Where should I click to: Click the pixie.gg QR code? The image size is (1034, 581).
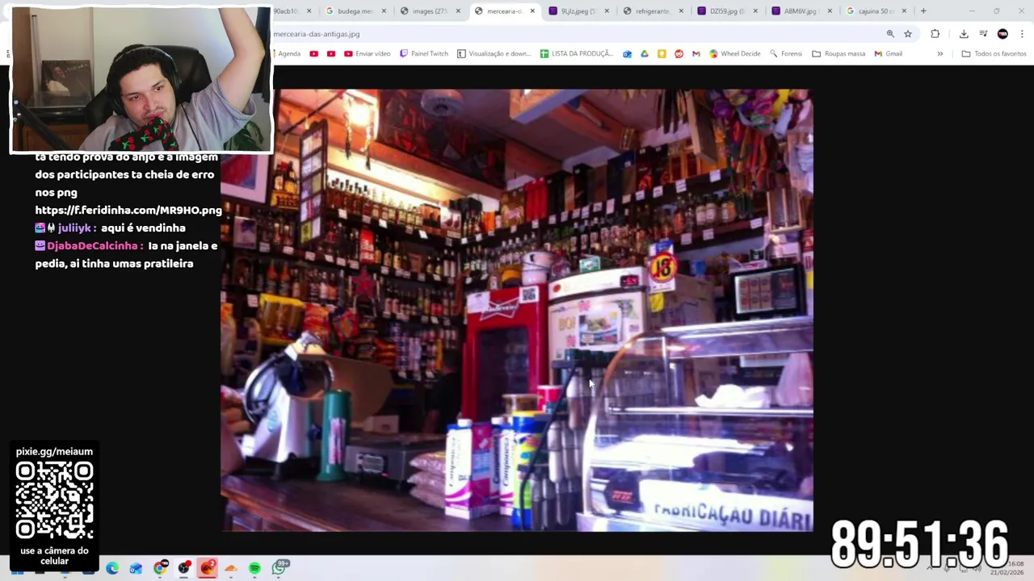click(54, 500)
